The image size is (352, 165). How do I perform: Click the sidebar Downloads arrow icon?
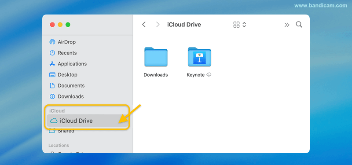(x=52, y=96)
